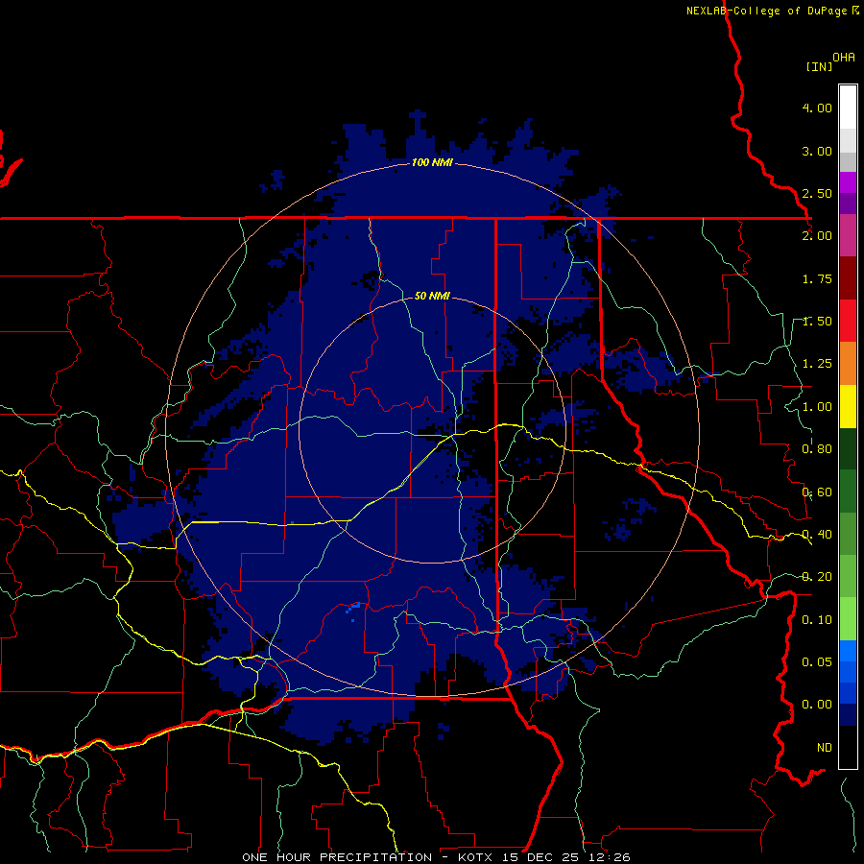Click the NEXLAB-College of DuPage credit text
Screen dimensions: 864x864
coord(773,11)
